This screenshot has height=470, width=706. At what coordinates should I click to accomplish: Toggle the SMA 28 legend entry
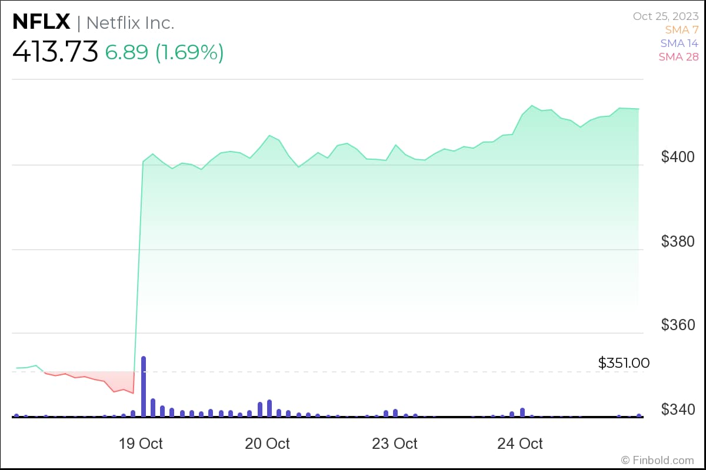coord(678,57)
